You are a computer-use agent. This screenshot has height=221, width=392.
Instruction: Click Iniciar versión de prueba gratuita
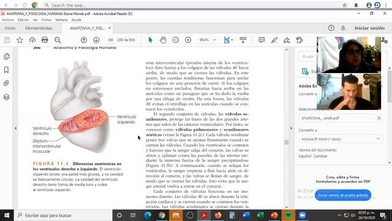[343, 195]
